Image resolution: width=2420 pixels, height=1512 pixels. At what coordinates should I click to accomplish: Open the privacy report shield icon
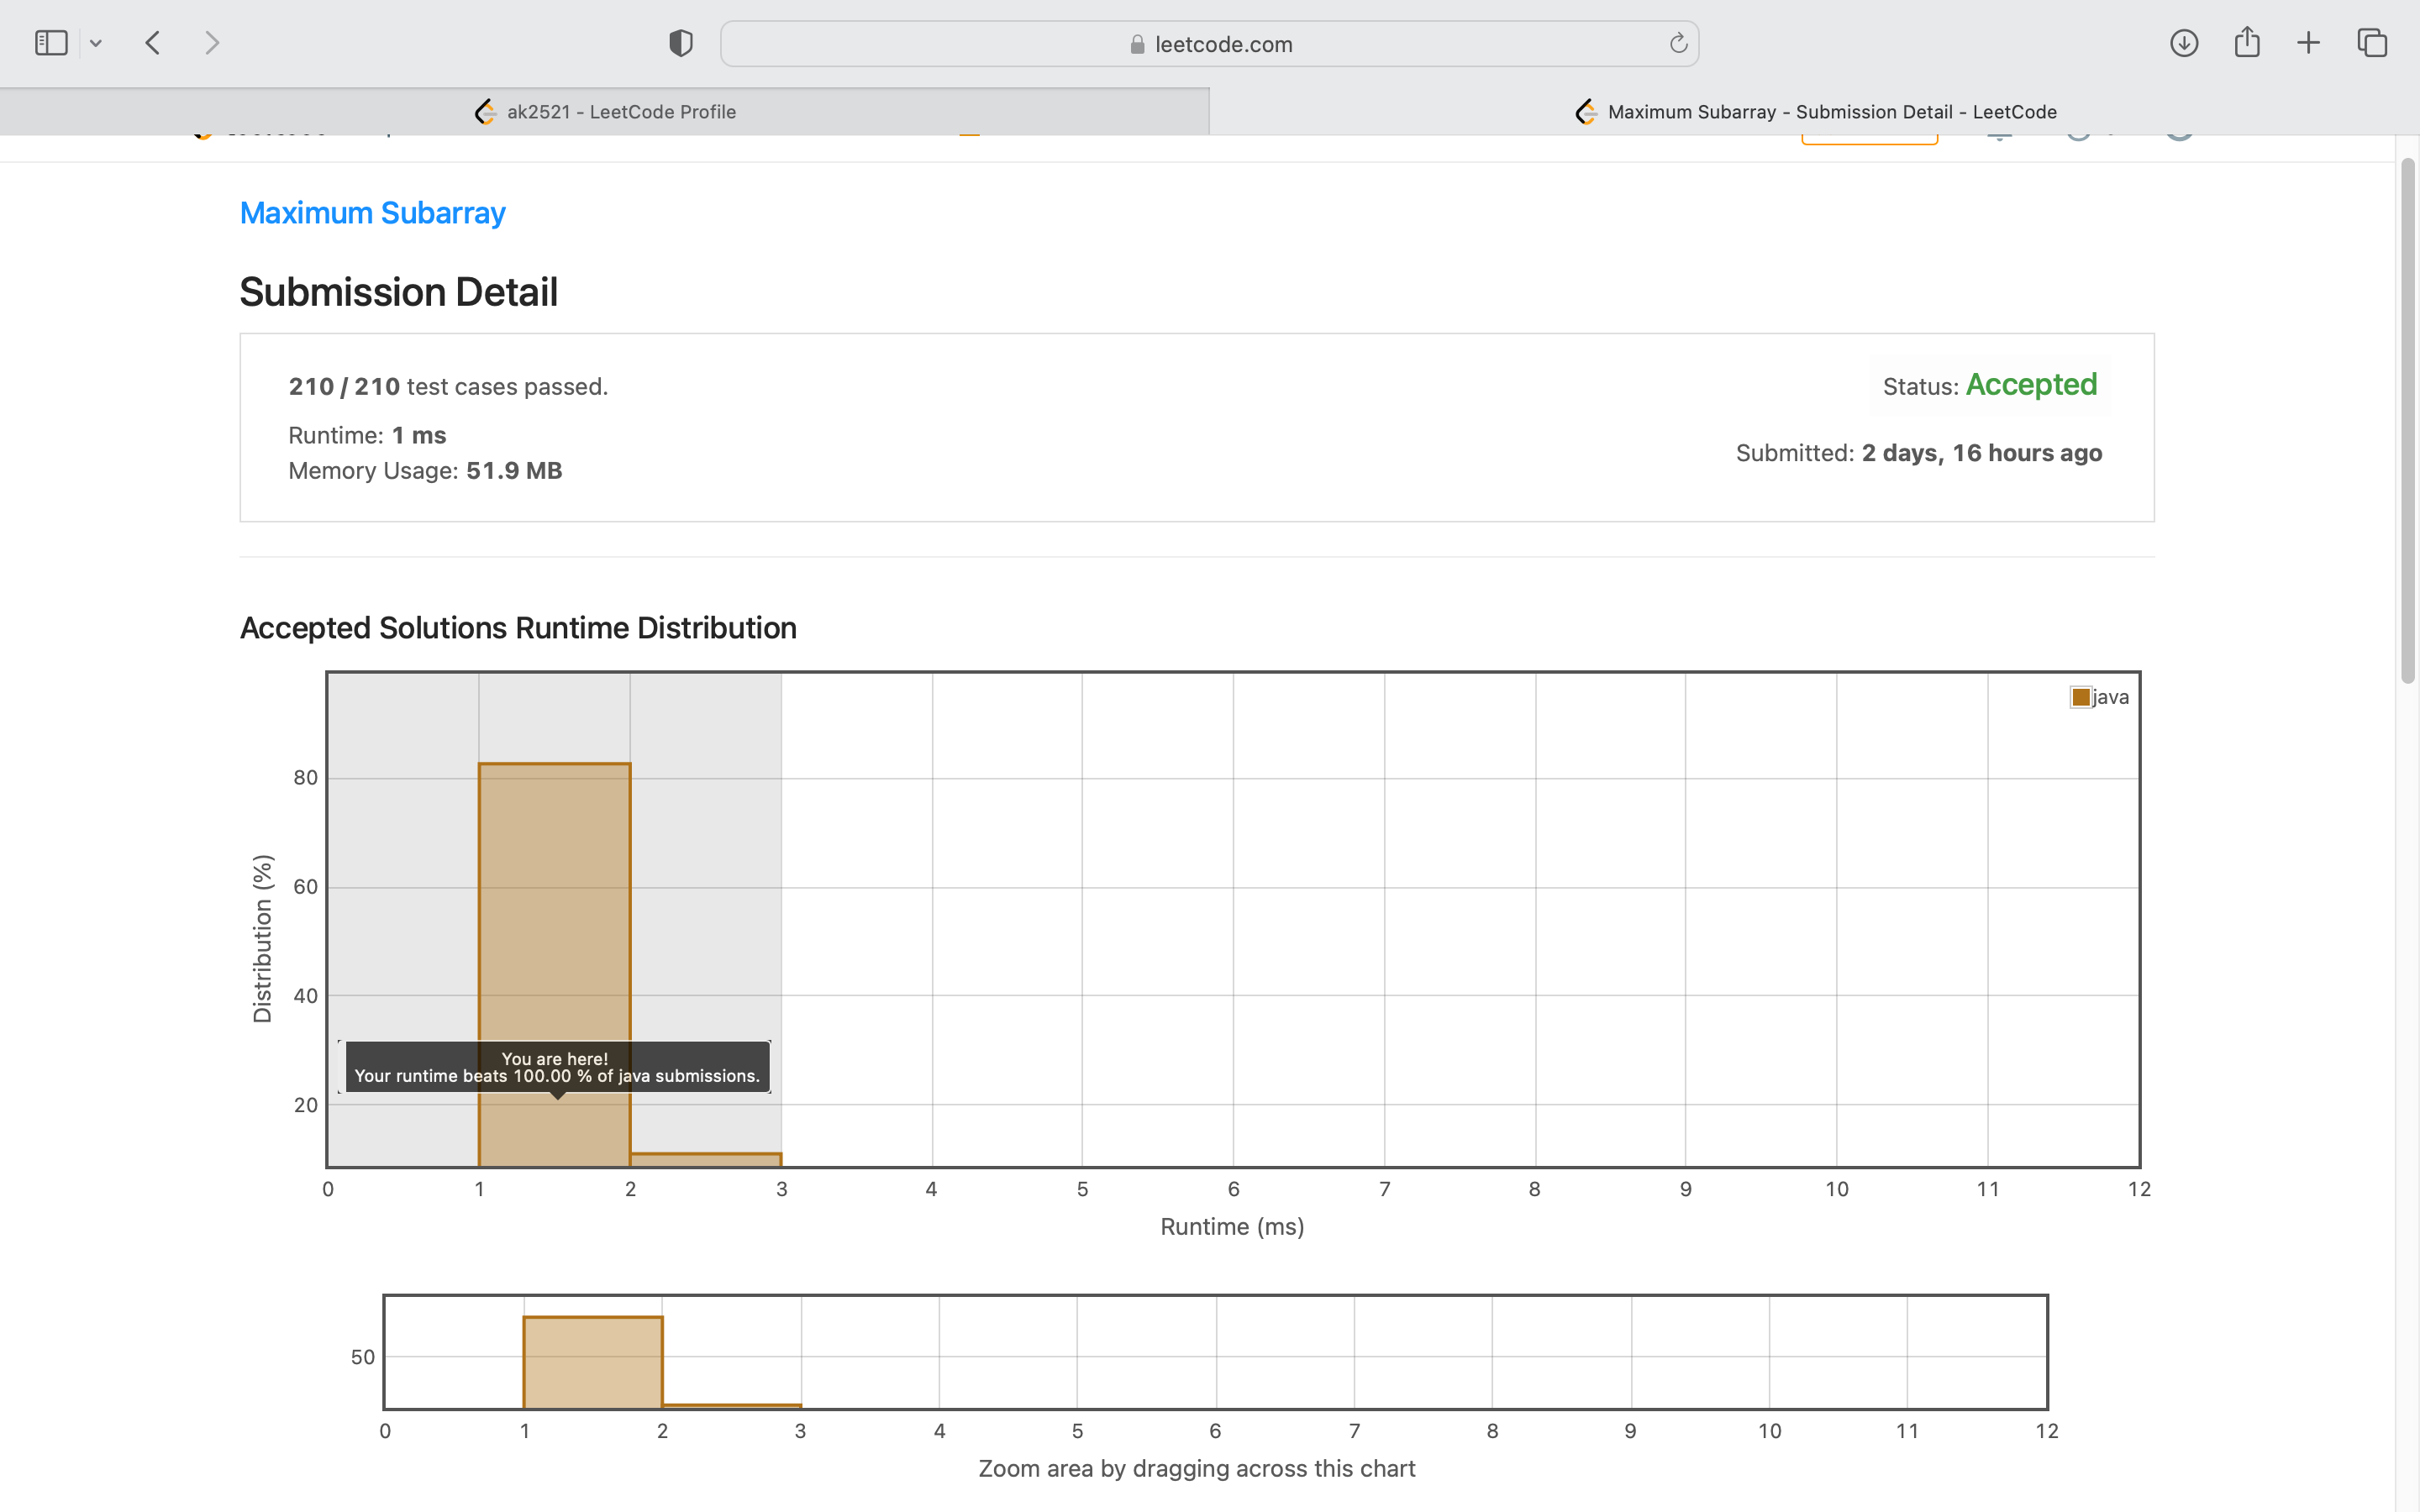coord(680,43)
